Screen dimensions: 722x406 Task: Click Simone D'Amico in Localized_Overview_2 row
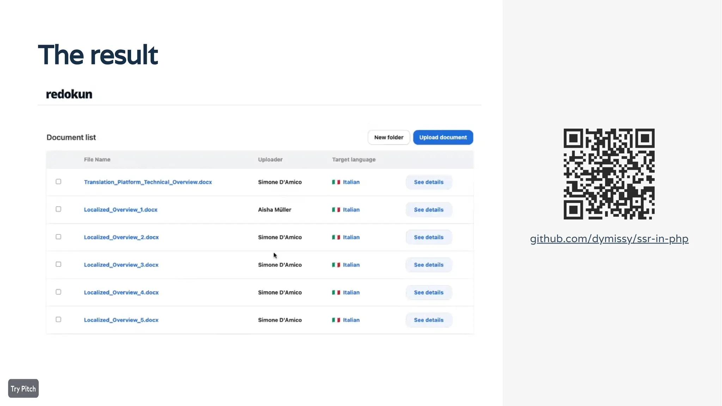(x=280, y=237)
